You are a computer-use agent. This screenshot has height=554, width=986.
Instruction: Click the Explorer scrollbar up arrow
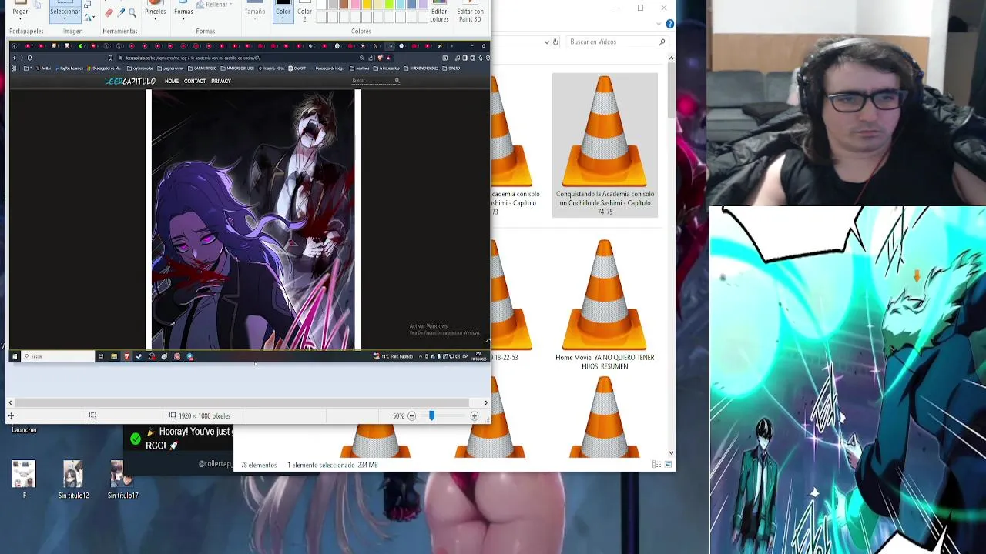(x=671, y=58)
